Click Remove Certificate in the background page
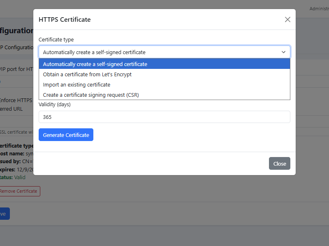This screenshot has width=329, height=246. tap(19, 191)
